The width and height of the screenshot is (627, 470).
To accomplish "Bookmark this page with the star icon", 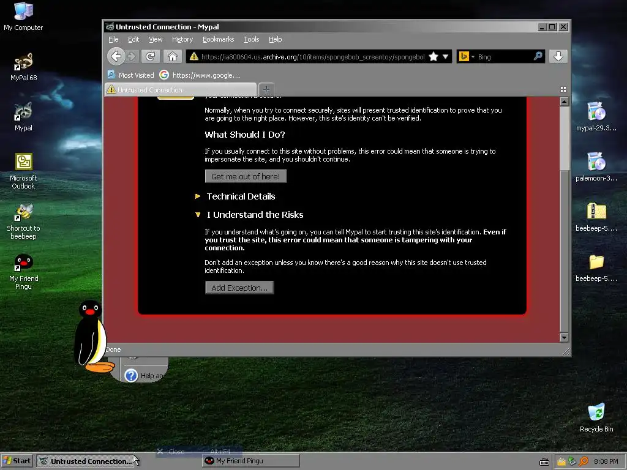I will pyautogui.click(x=434, y=57).
